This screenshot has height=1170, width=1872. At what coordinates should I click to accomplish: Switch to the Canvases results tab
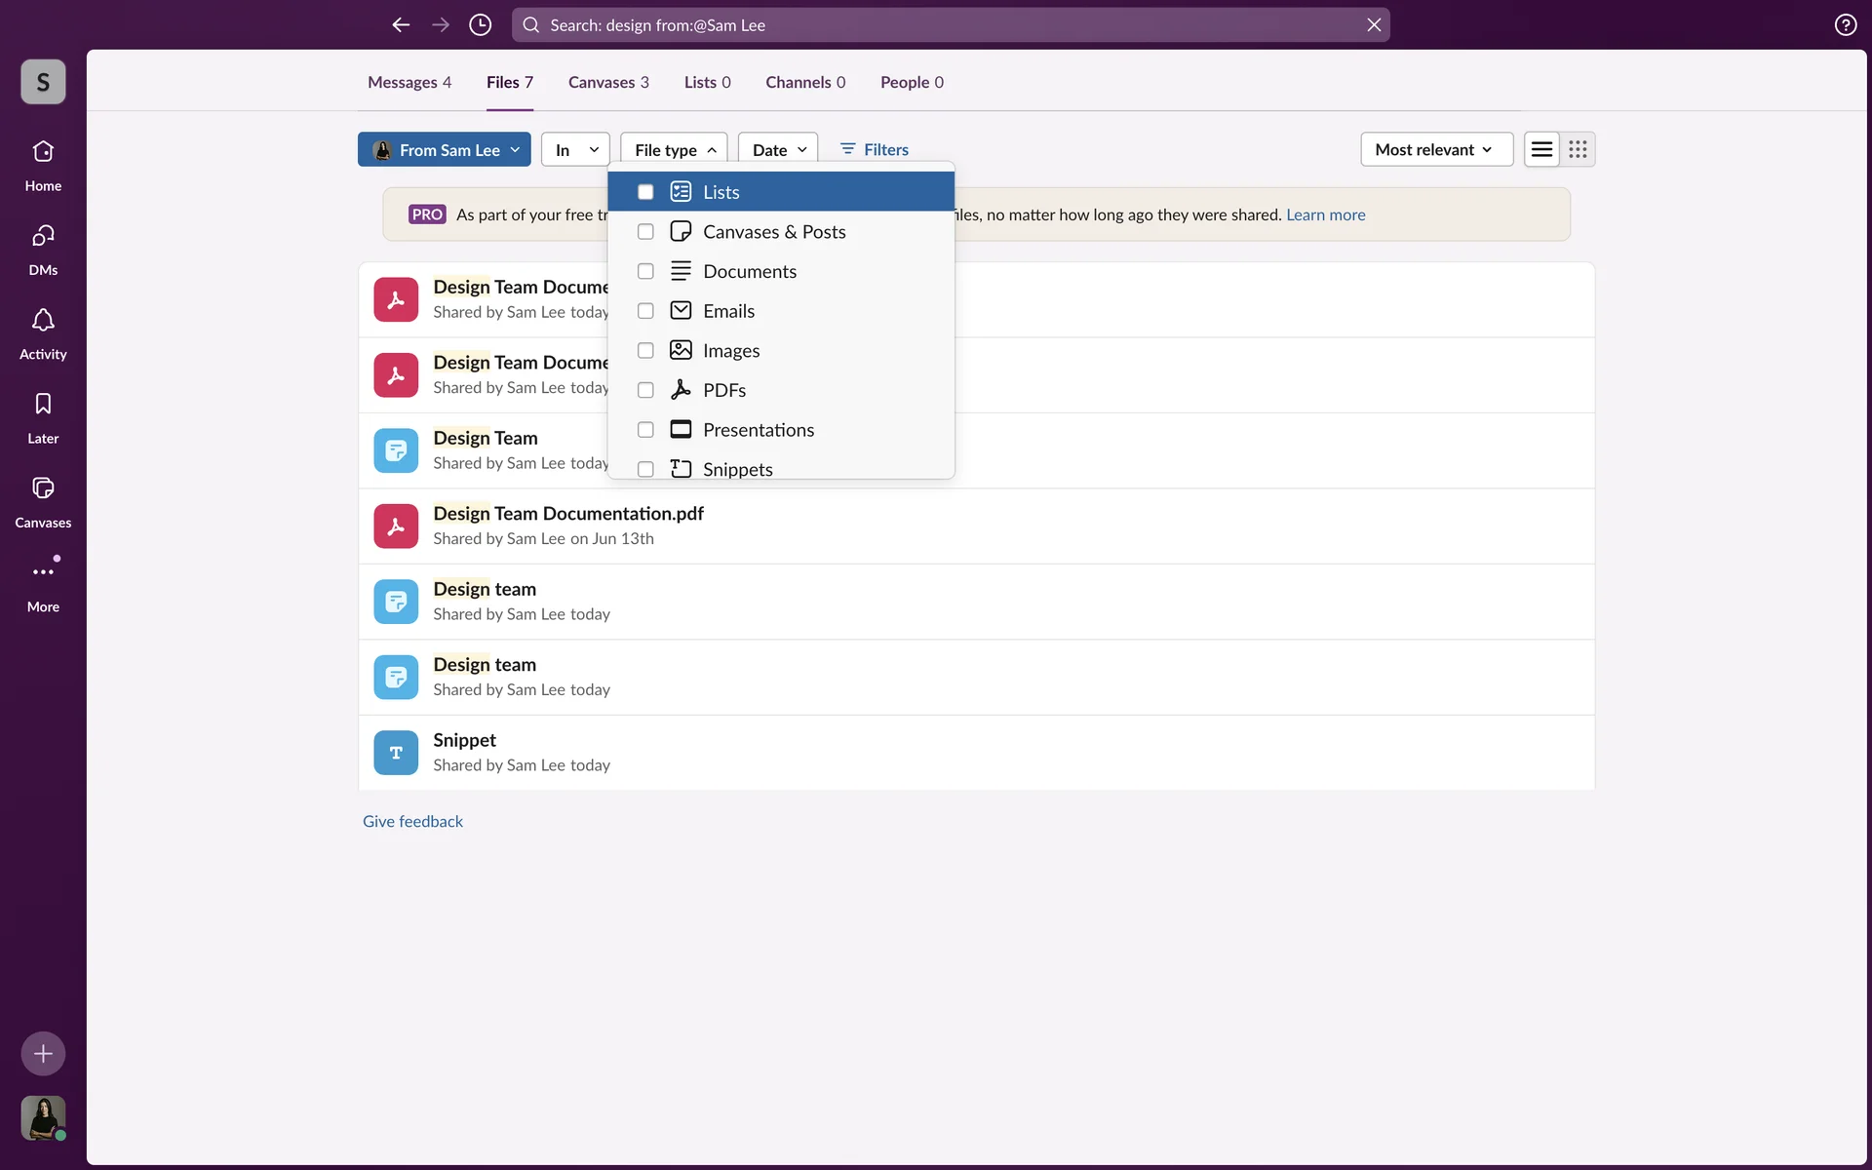click(608, 82)
